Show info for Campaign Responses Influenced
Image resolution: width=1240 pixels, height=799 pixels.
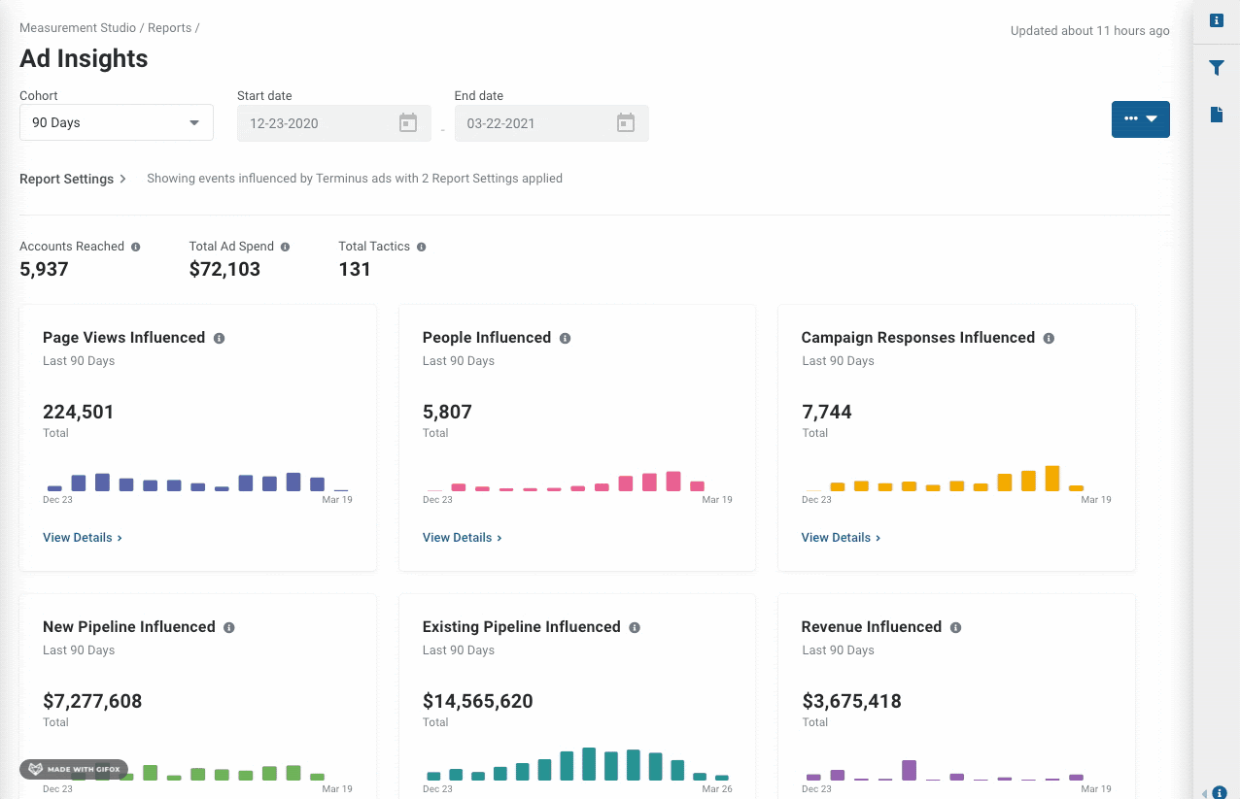point(1050,338)
